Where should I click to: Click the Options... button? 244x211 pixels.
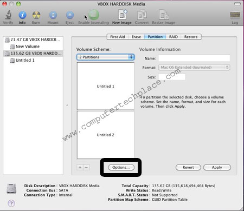[x=121, y=167]
